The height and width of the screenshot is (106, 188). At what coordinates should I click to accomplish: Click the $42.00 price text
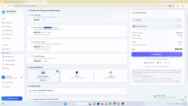tap(37, 32)
